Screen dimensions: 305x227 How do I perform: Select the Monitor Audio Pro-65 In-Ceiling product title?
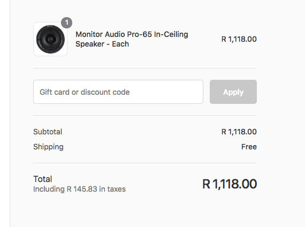132,39
